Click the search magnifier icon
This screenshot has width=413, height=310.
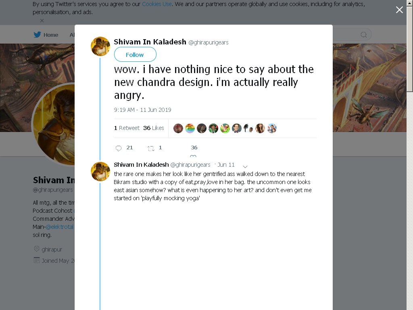pyautogui.click(x=363, y=35)
